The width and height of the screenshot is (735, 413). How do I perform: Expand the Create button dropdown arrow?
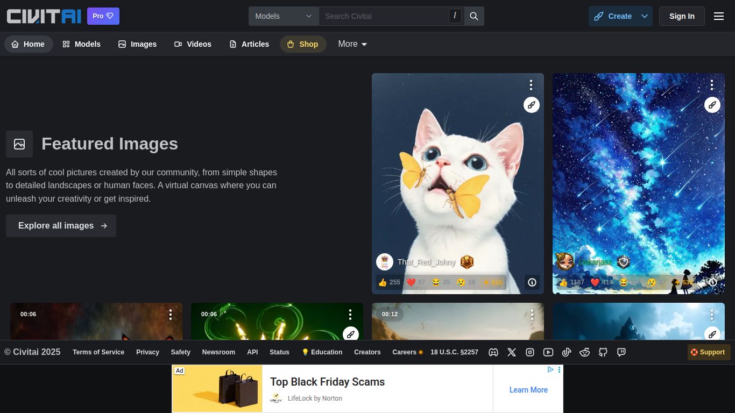tap(644, 16)
